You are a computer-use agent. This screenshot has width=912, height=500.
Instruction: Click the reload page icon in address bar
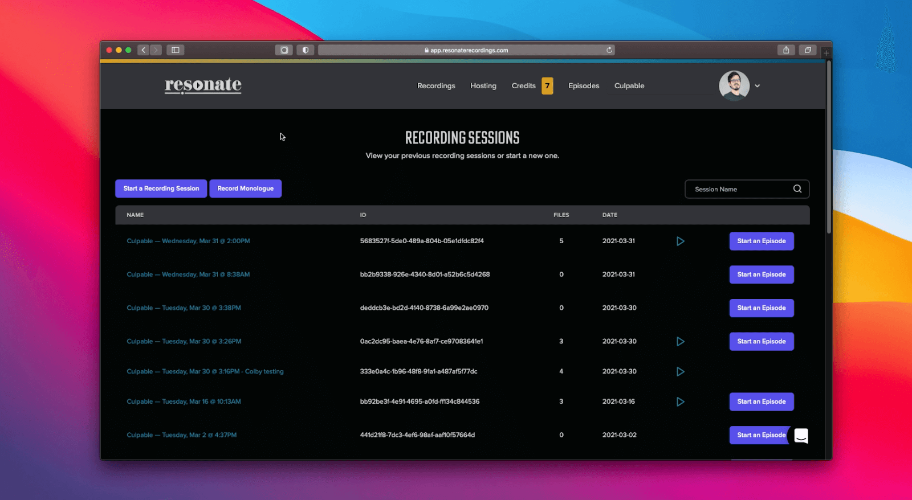point(609,50)
